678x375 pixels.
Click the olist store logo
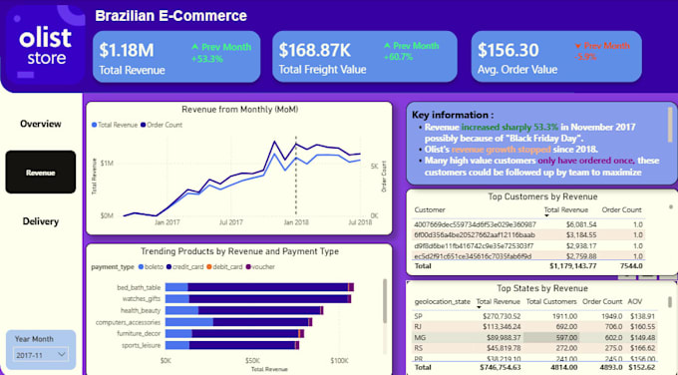click(45, 45)
